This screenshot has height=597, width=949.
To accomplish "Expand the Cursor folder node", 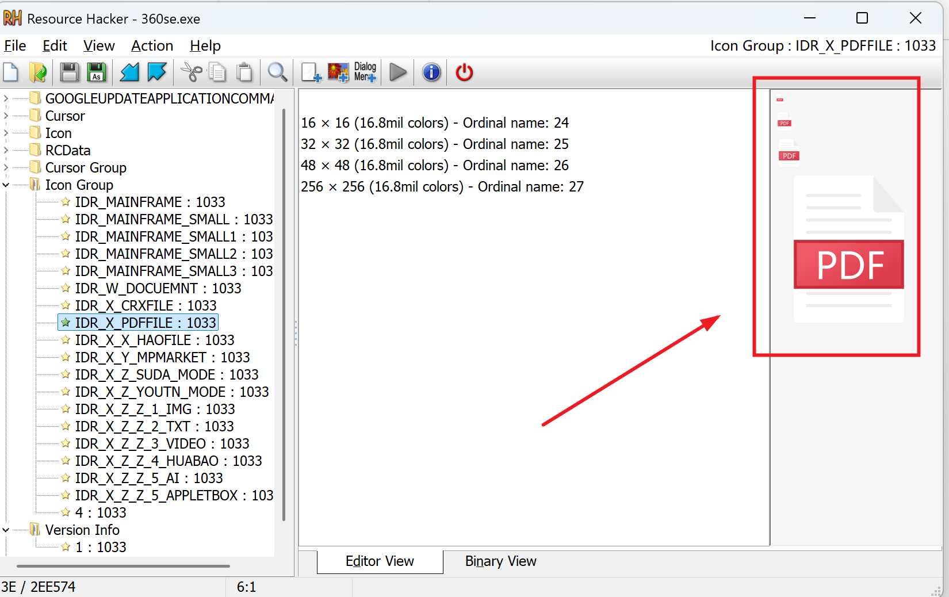I will [x=6, y=116].
